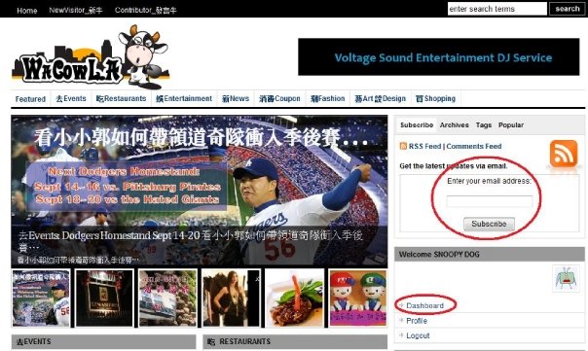588x351 pixels.
Task: Select the Featured category tab
Action: point(30,99)
